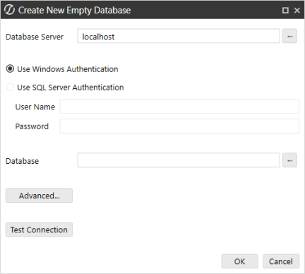Image resolution: width=305 pixels, height=274 pixels.
Task: Click the app logo in title bar
Action: click(9, 10)
